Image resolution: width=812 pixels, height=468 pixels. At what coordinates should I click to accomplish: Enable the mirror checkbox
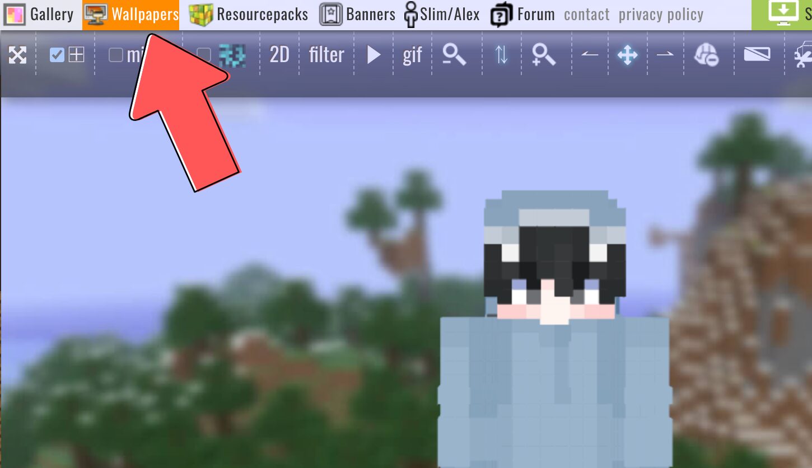tap(116, 55)
